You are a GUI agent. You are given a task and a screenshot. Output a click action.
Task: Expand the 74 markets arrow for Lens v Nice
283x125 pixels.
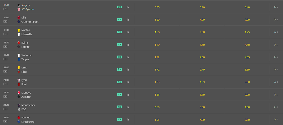tap(275, 70)
